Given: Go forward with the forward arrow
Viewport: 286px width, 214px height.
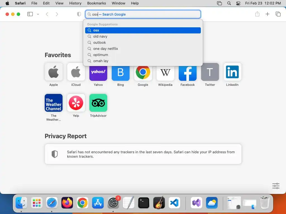Looking at the screenshot, I should [x=57, y=14].
